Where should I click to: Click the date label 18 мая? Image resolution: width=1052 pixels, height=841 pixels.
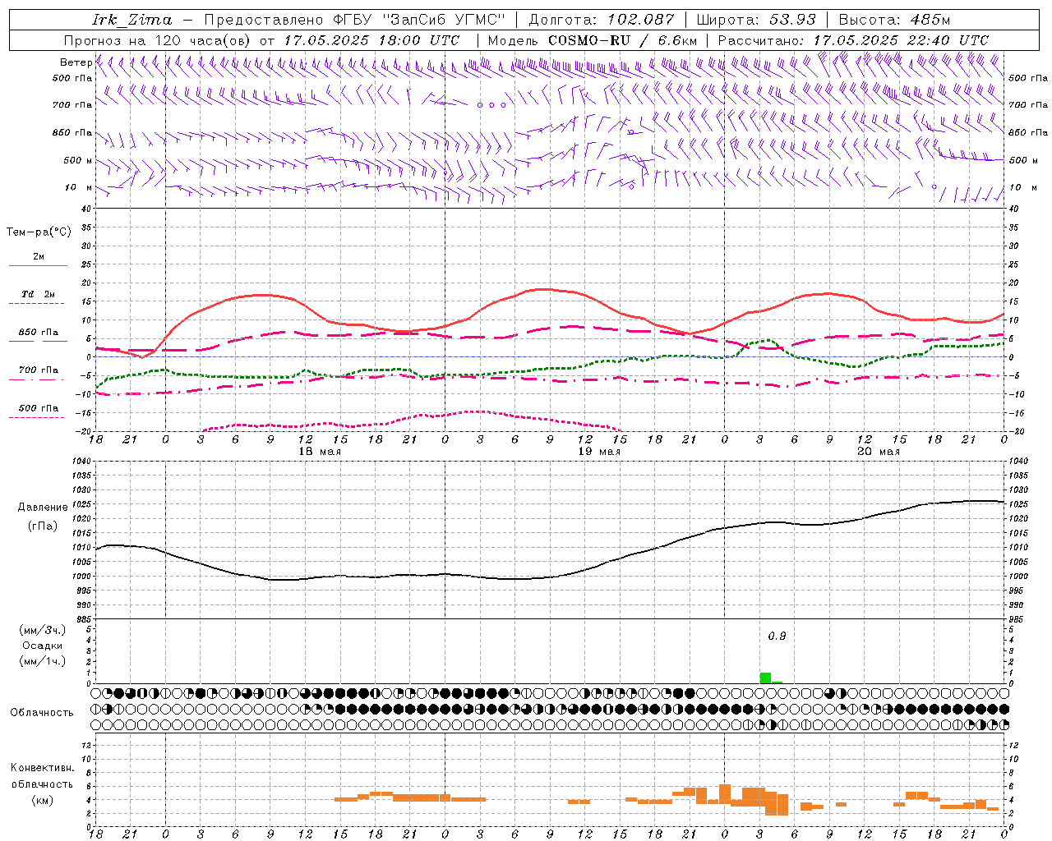[320, 452]
